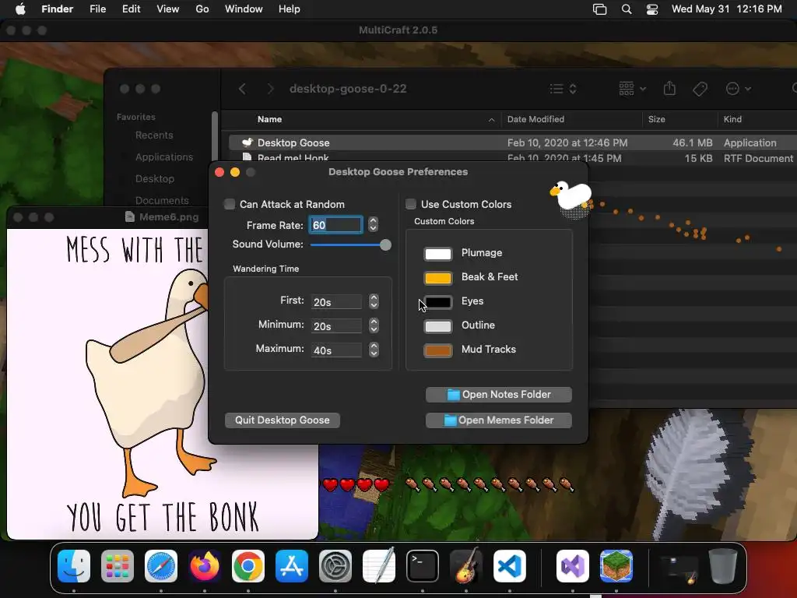Open TextEdit from the dock
Viewport: 797px width, 598px height.
click(379, 566)
